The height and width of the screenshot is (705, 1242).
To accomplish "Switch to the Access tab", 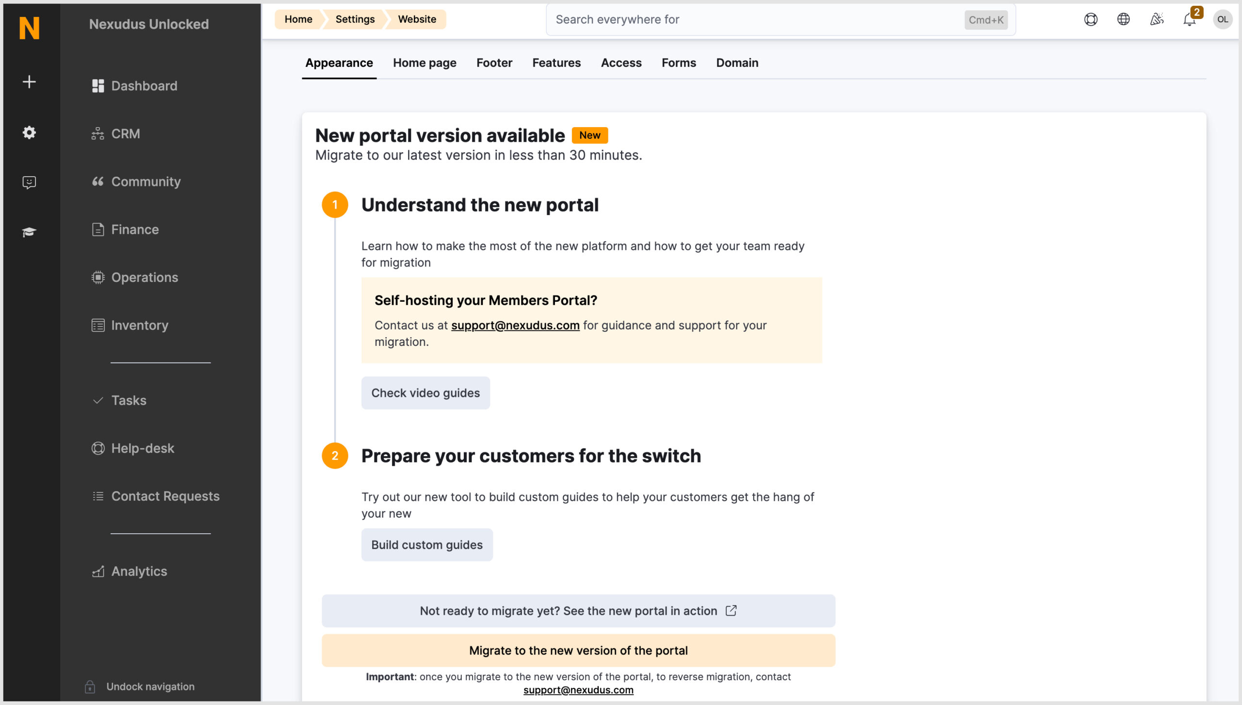I will click(x=621, y=63).
